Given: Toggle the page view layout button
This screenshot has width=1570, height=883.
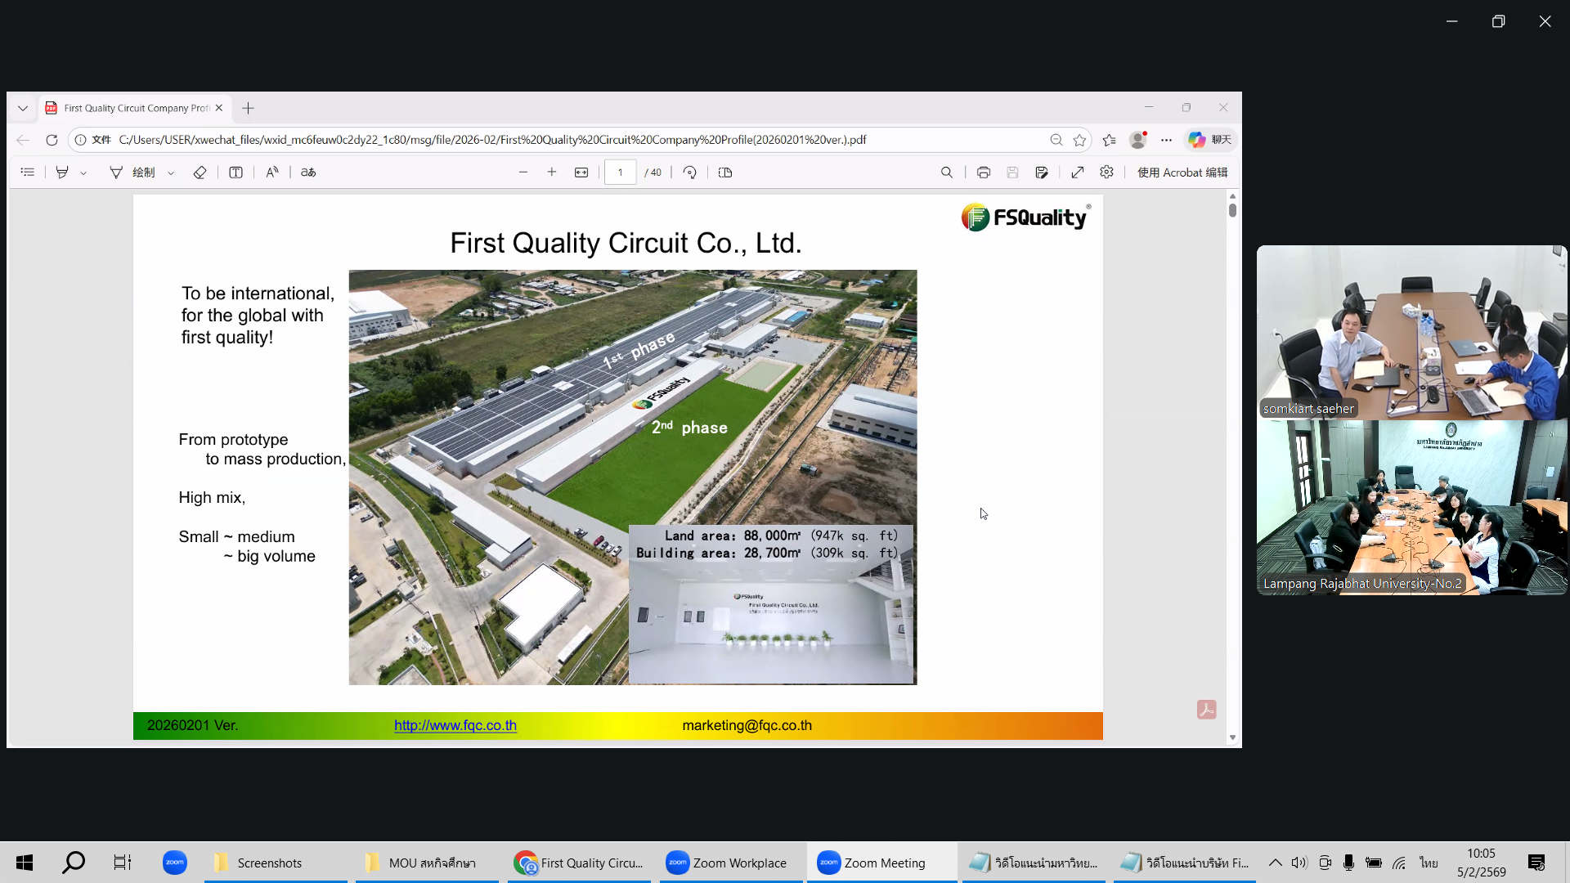Looking at the screenshot, I should [x=725, y=173].
